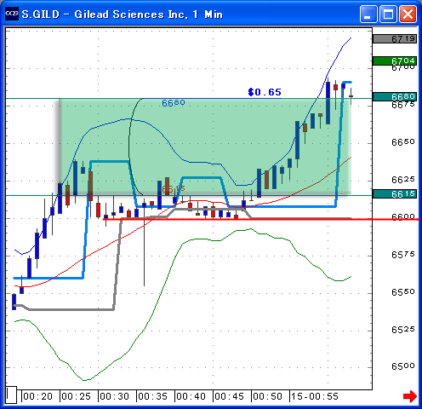Select the teal 6615 price level label

tap(395, 194)
